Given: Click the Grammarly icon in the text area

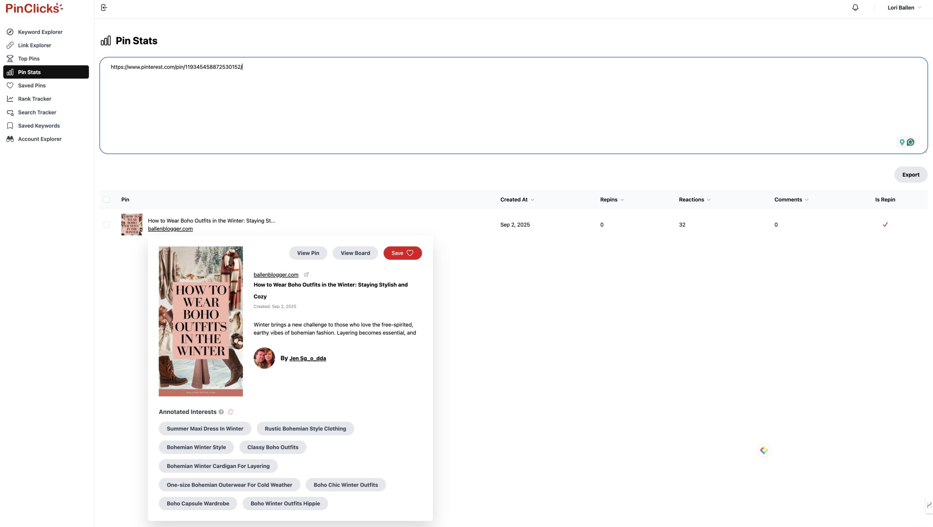Looking at the screenshot, I should 910,142.
